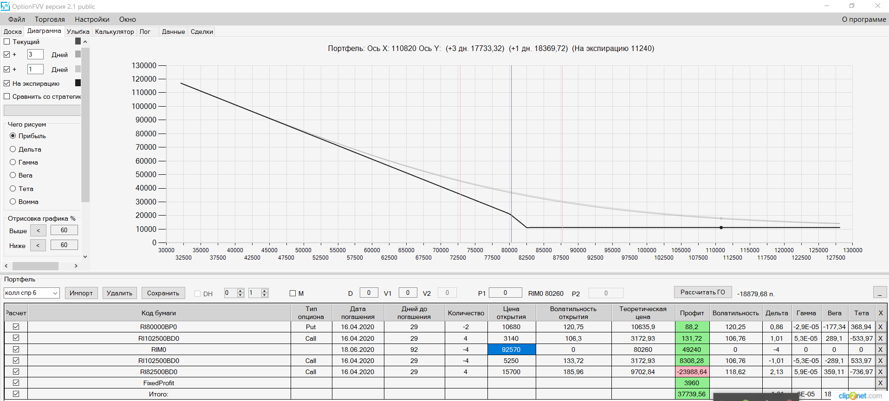
Task: Remove the RI82500BD0 row with its X button
Action: click(881, 372)
